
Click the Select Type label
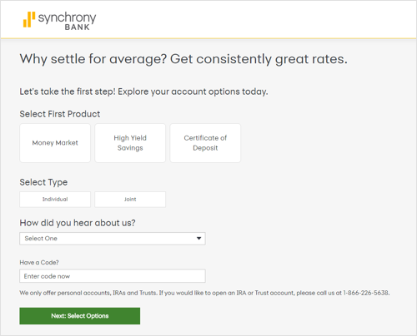pos(43,182)
